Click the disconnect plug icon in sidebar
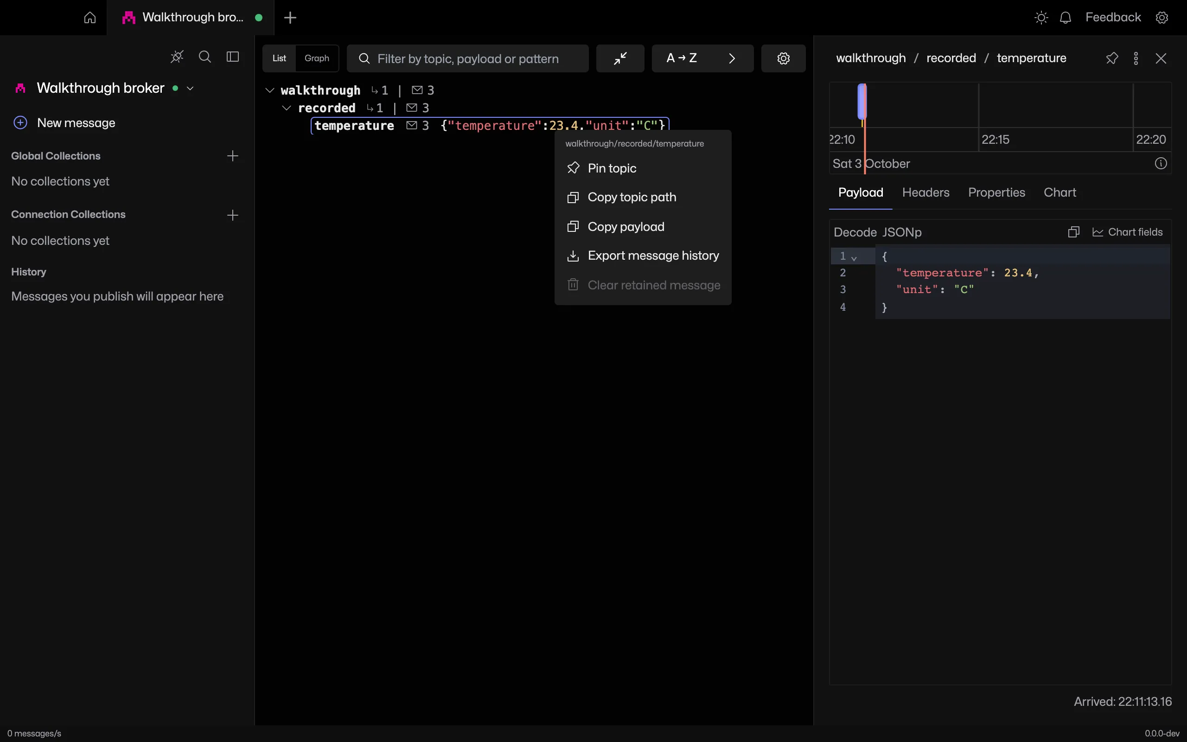This screenshot has width=1187, height=742. (x=177, y=57)
